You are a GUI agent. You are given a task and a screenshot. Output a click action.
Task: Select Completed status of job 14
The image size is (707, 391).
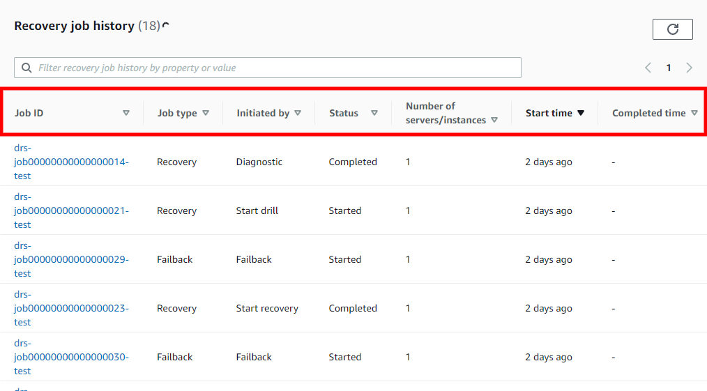[x=353, y=162]
